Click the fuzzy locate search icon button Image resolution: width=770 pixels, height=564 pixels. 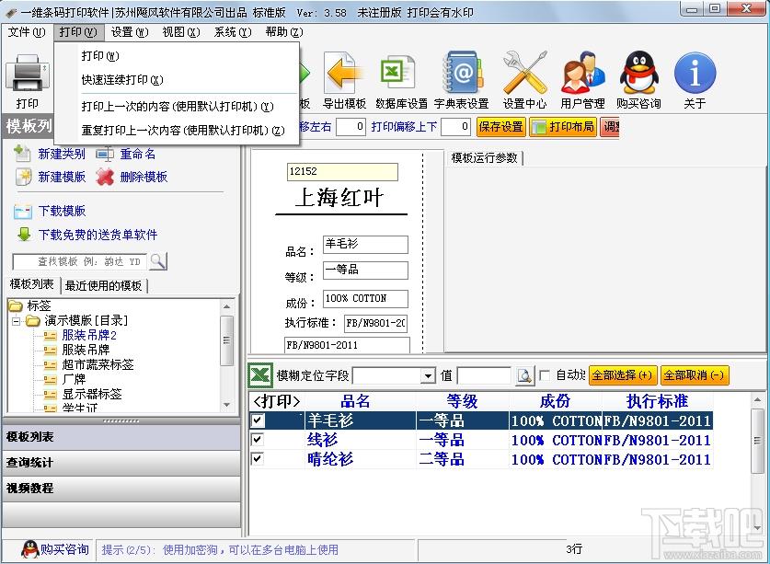(x=525, y=375)
